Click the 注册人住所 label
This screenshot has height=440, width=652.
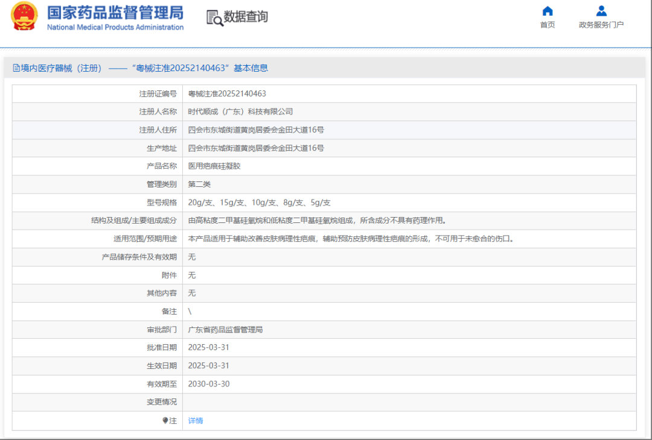pos(158,130)
